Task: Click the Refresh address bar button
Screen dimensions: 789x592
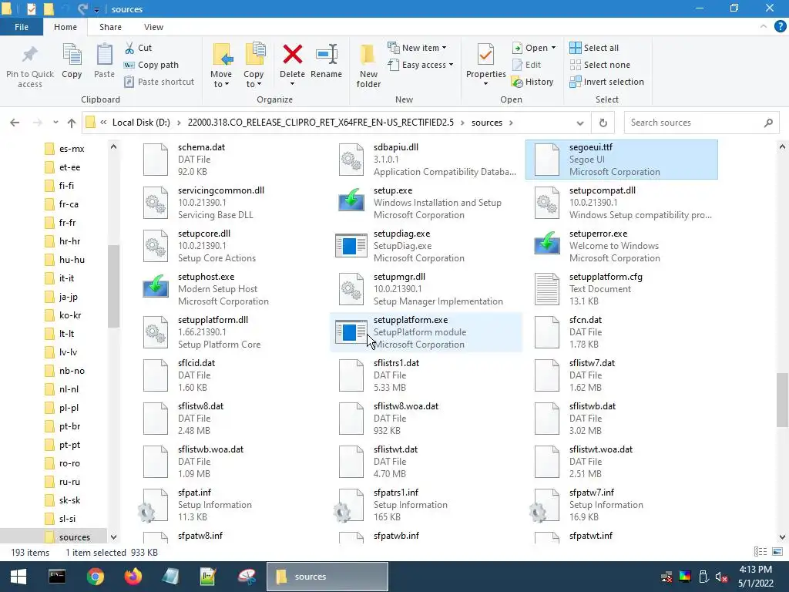Action: [x=603, y=123]
